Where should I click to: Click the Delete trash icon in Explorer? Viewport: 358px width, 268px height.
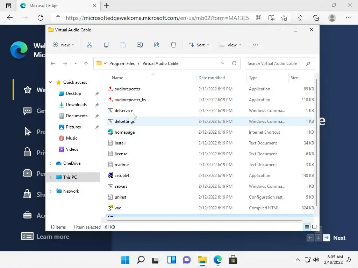[x=173, y=45]
